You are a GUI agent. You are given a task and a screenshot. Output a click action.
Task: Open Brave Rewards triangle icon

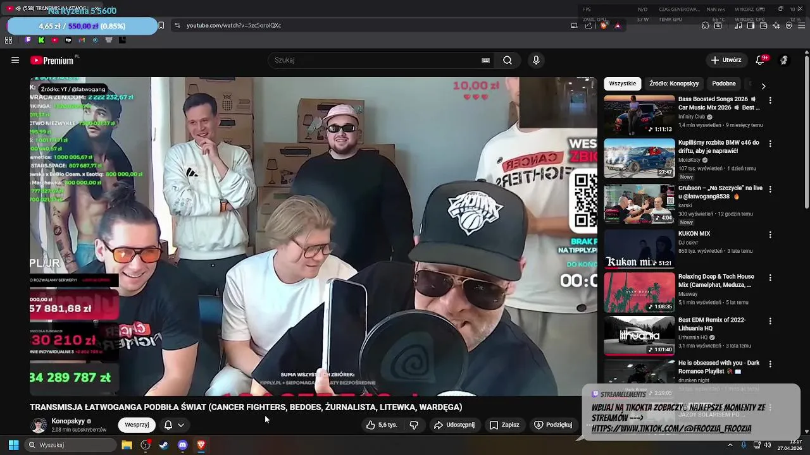618,25
